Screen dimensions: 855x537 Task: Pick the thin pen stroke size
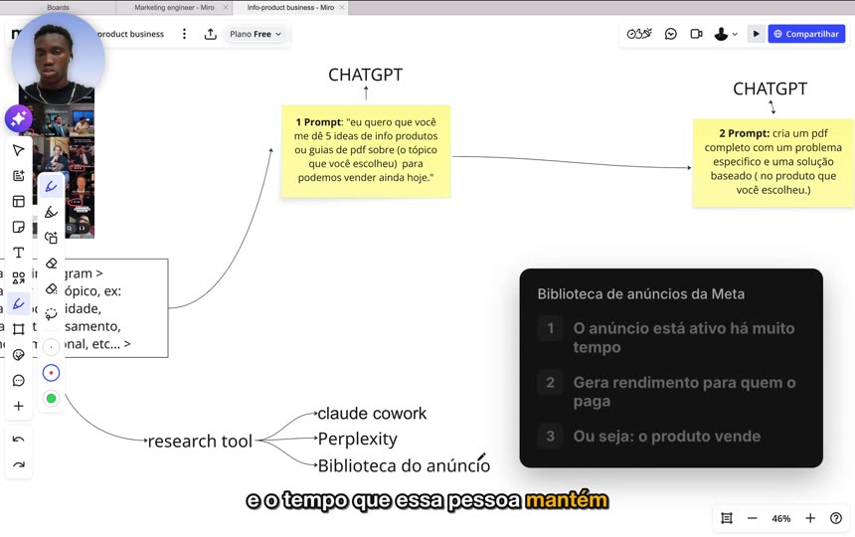pyautogui.click(x=52, y=347)
